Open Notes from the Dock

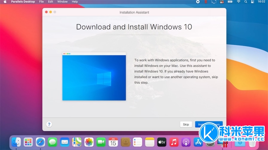point(150,142)
